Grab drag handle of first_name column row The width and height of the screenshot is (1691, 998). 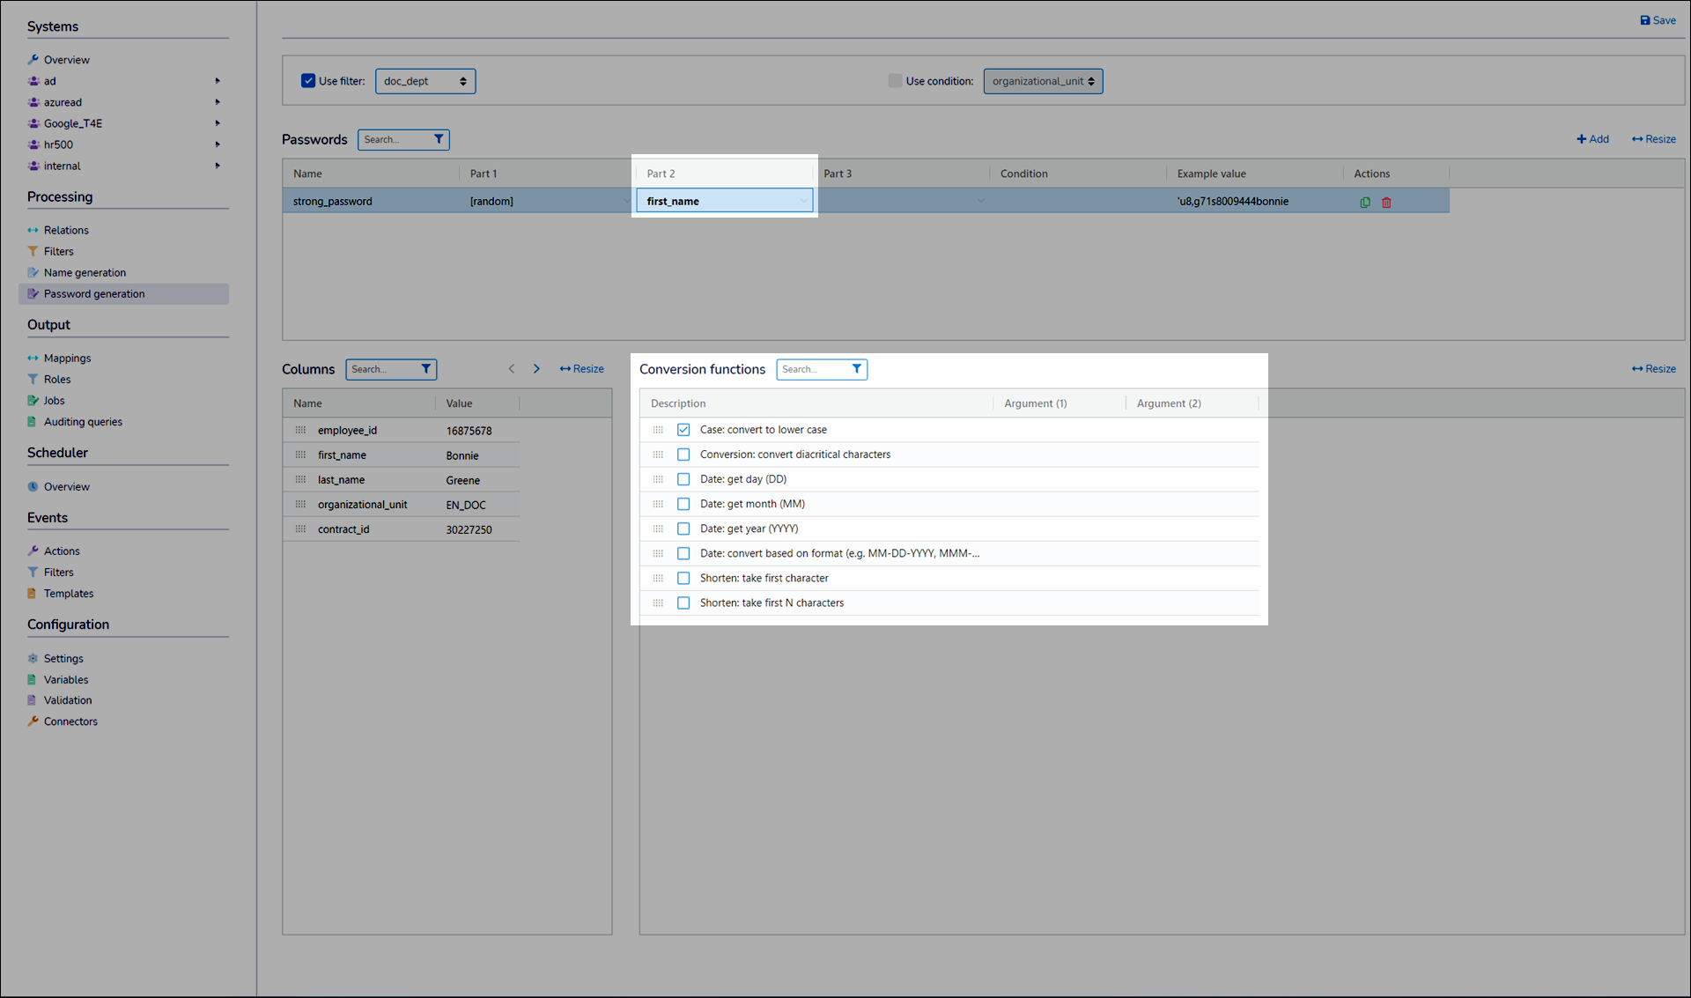click(300, 455)
